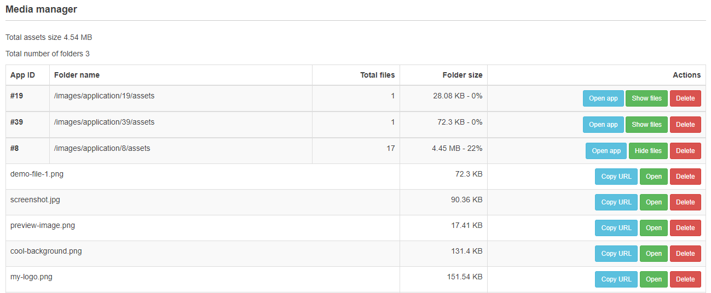Delete my-logo.png

685,279
